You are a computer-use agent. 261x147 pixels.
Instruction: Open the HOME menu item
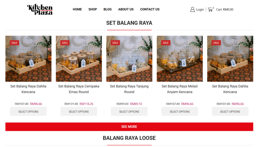[77, 9]
